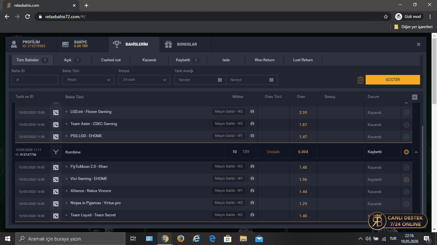
Task: Click Dota icon for FlyToMoon 2.0 - Khan
Action: point(56,167)
